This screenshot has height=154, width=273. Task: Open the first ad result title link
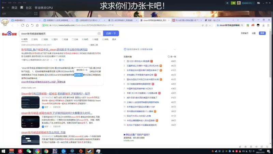click(x=54, y=50)
